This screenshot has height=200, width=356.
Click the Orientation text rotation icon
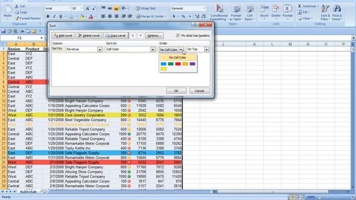click(x=124, y=9)
